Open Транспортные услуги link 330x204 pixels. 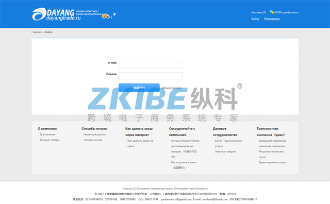[x=272, y=162]
